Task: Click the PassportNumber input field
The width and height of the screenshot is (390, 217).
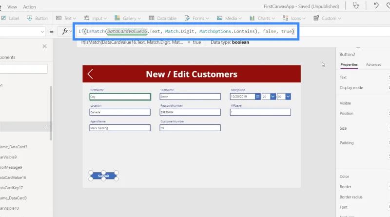Action: (x=190, y=112)
